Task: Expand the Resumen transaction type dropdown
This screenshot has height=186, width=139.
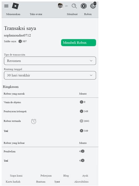Action: (50, 61)
